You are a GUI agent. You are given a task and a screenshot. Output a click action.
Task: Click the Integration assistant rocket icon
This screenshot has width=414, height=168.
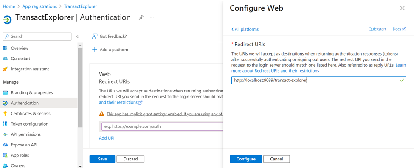coord(5,69)
